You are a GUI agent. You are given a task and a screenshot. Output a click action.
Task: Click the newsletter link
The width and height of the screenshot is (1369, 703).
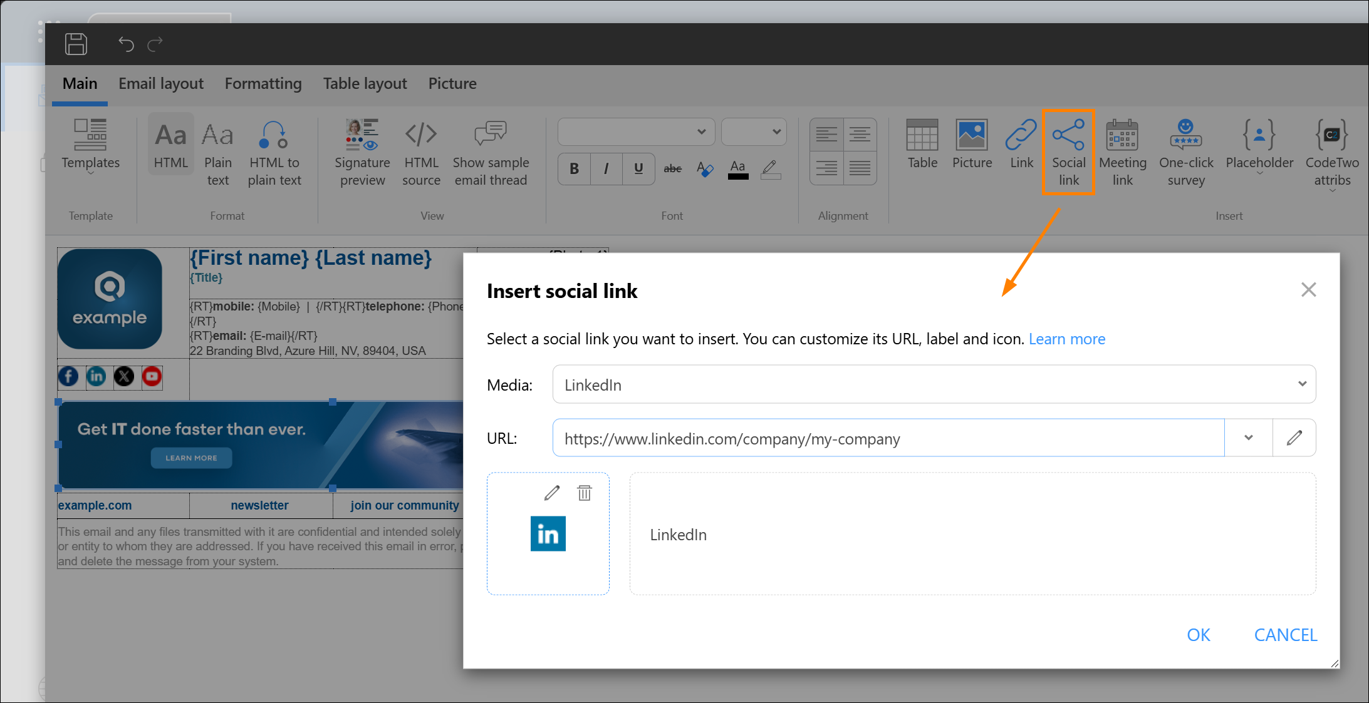click(259, 506)
